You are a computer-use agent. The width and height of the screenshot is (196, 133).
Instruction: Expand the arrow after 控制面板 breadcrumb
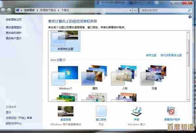(37, 10)
